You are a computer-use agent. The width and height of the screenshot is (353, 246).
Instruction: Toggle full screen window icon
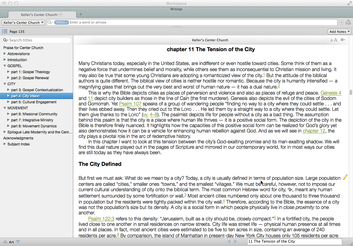349,3
